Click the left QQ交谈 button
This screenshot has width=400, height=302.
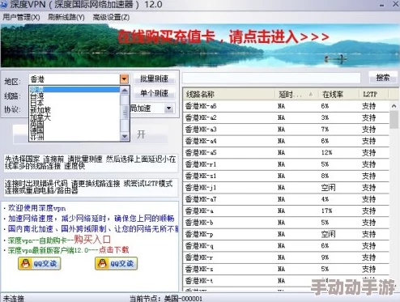(40, 263)
